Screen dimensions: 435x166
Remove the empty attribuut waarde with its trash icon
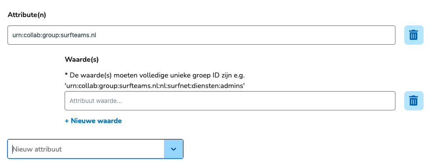413,101
